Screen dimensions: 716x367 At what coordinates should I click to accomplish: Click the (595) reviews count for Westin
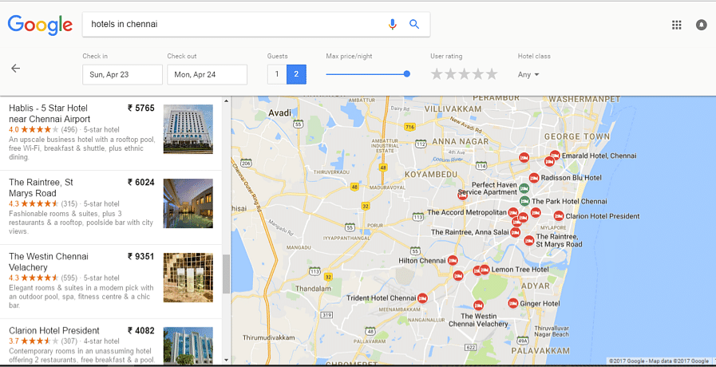click(69, 278)
